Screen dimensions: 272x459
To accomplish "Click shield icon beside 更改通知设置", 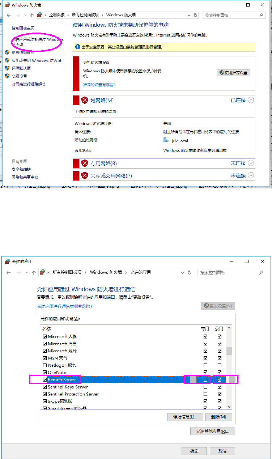I will click(7, 52).
